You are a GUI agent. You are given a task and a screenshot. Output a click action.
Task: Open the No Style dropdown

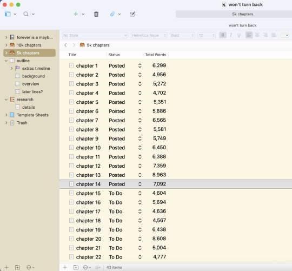click(95, 35)
